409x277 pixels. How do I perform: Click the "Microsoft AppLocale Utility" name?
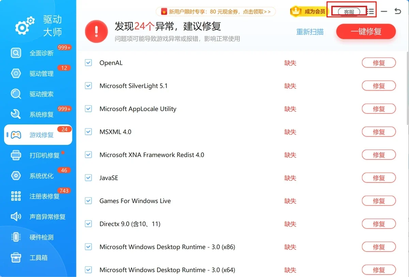pos(138,109)
